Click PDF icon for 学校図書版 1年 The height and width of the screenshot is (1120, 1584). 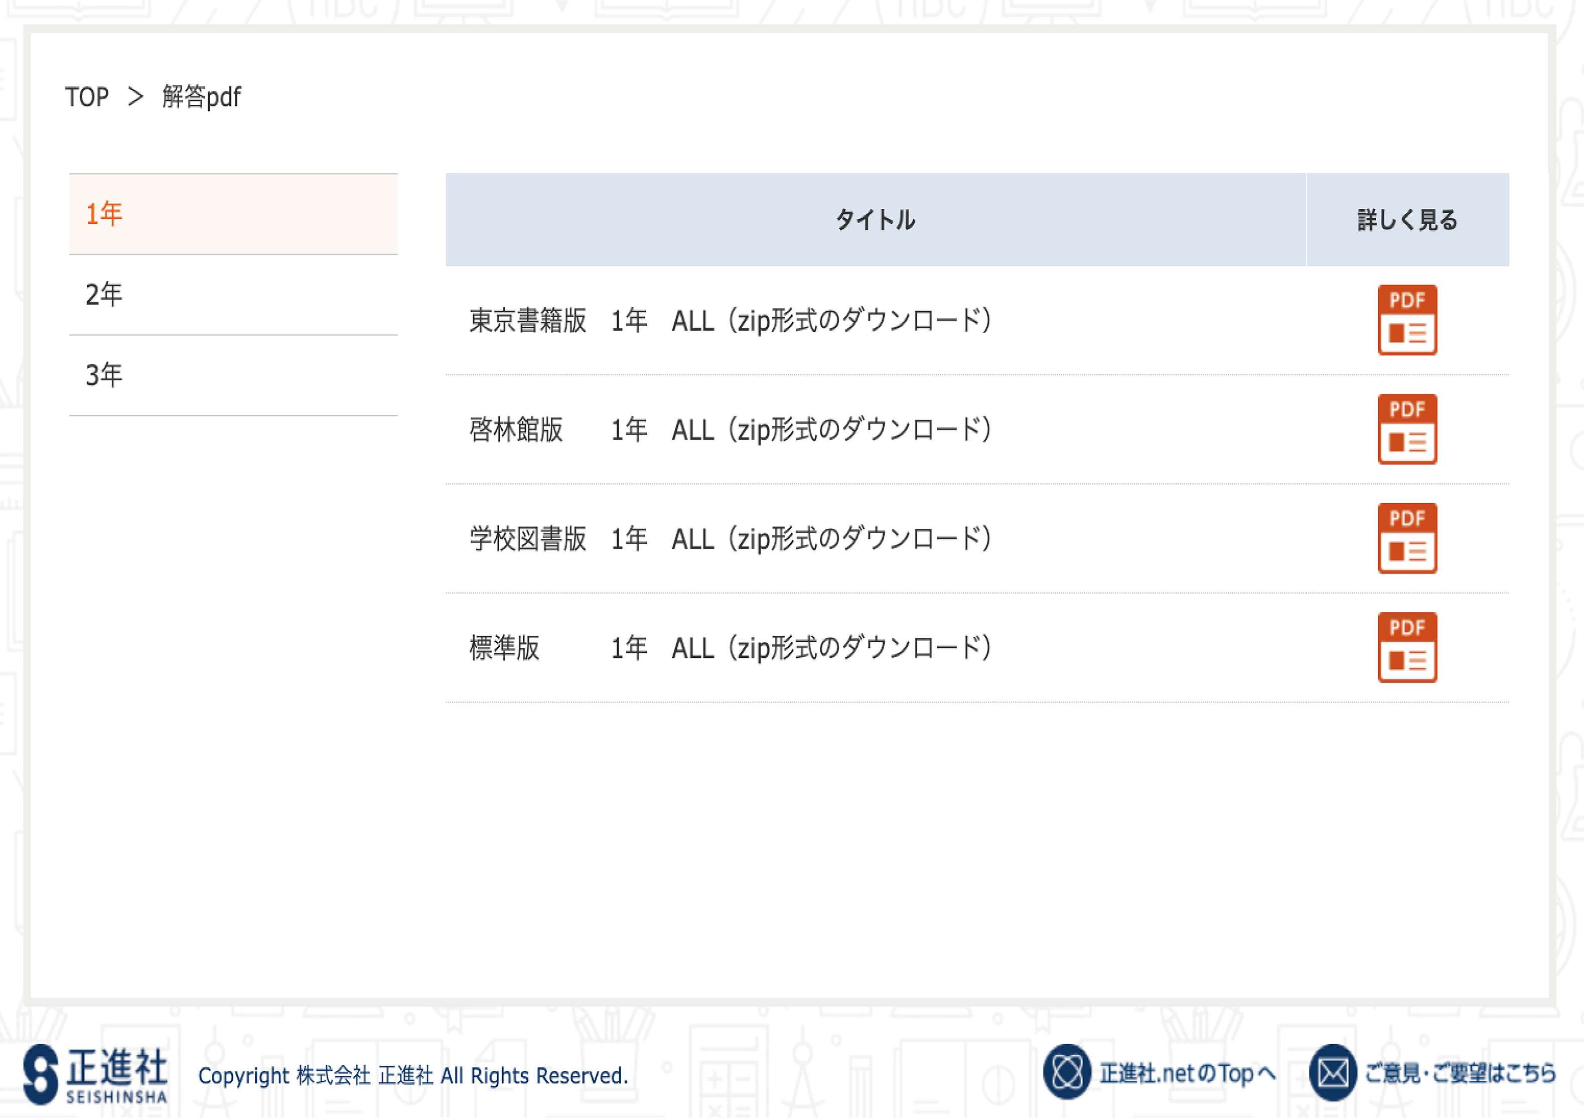(x=1407, y=538)
